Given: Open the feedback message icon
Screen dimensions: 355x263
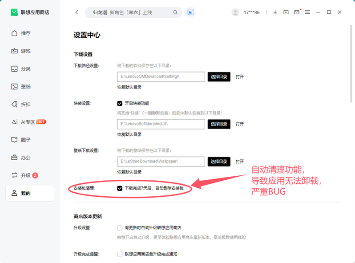Looking at the screenshot, I should [286, 12].
